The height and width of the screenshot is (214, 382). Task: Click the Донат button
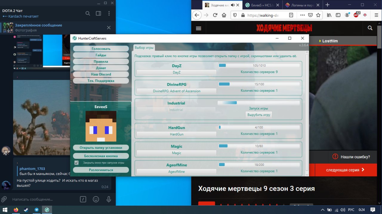(101, 68)
